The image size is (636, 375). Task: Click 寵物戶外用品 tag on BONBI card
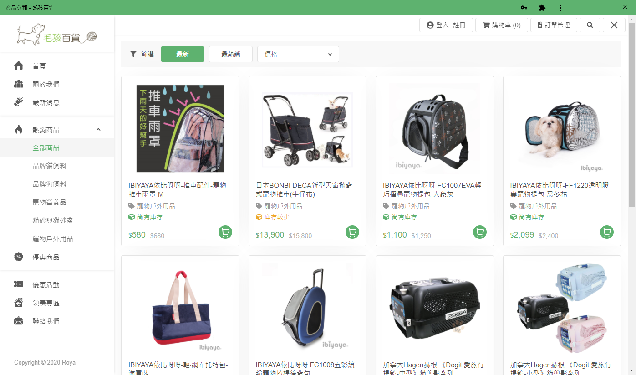(283, 206)
